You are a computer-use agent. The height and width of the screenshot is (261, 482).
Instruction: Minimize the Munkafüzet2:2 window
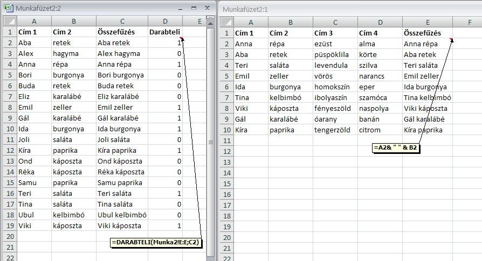pos(181,9)
